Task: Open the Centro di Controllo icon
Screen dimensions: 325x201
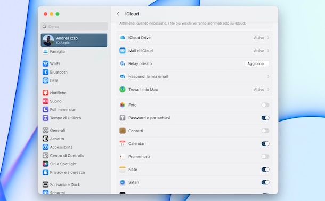Action: coord(45,155)
